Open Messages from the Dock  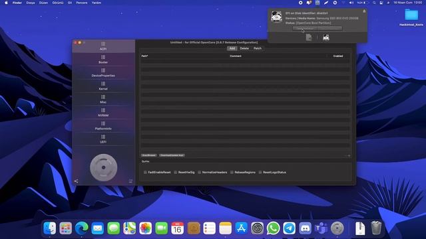click(x=114, y=228)
